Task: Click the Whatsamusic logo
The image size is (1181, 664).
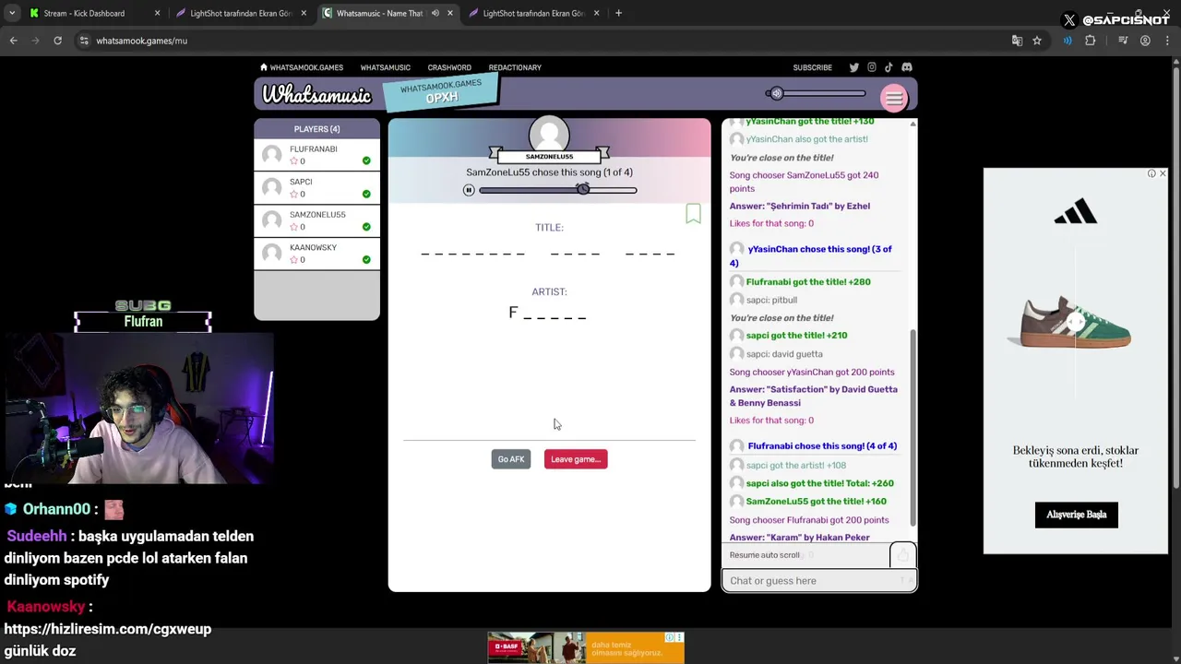Action: [x=316, y=95]
